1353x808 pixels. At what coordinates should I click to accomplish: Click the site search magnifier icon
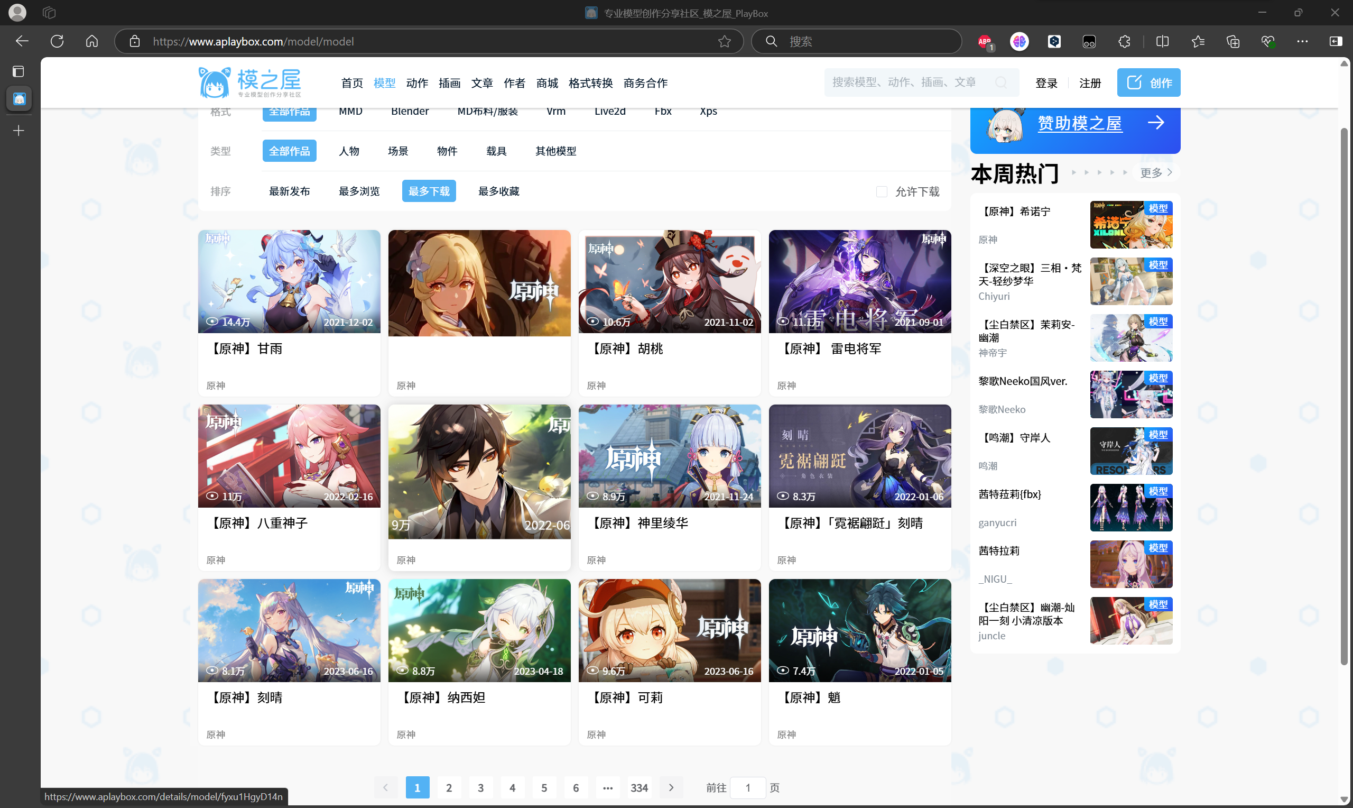pyautogui.click(x=1001, y=82)
